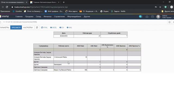Download the report as CSV

click(x=62, y=27)
